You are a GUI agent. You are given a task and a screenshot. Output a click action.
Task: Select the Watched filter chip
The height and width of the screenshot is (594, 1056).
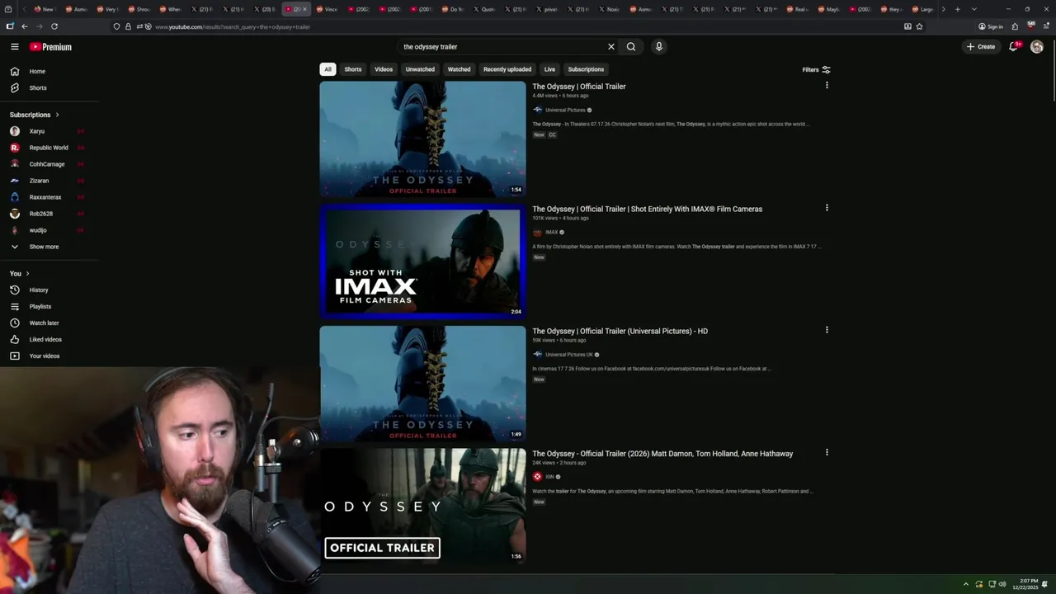(x=459, y=69)
